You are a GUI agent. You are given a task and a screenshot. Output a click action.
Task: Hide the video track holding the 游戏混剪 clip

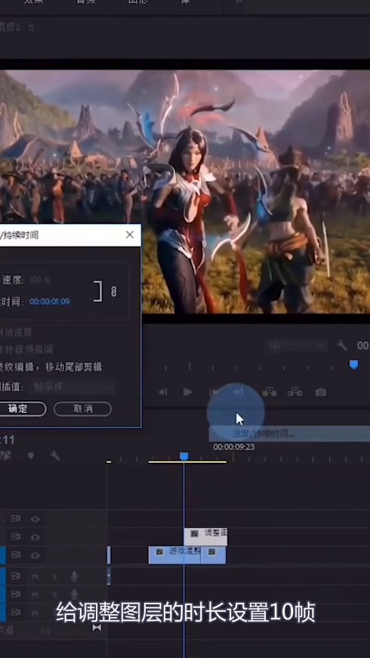(35, 555)
